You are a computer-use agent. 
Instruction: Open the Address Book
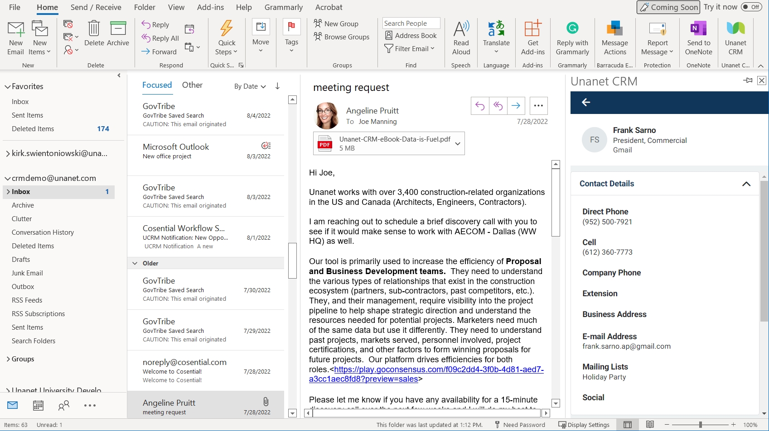click(x=411, y=35)
